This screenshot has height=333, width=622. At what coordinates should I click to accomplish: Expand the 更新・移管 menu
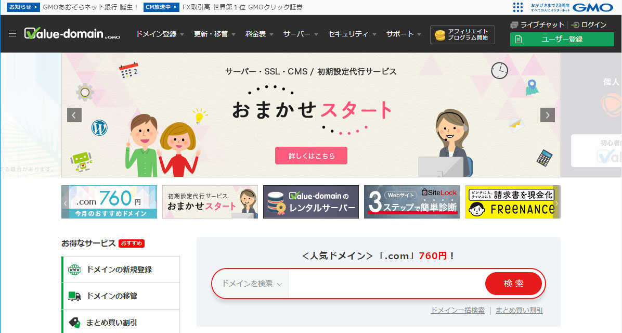click(215, 34)
